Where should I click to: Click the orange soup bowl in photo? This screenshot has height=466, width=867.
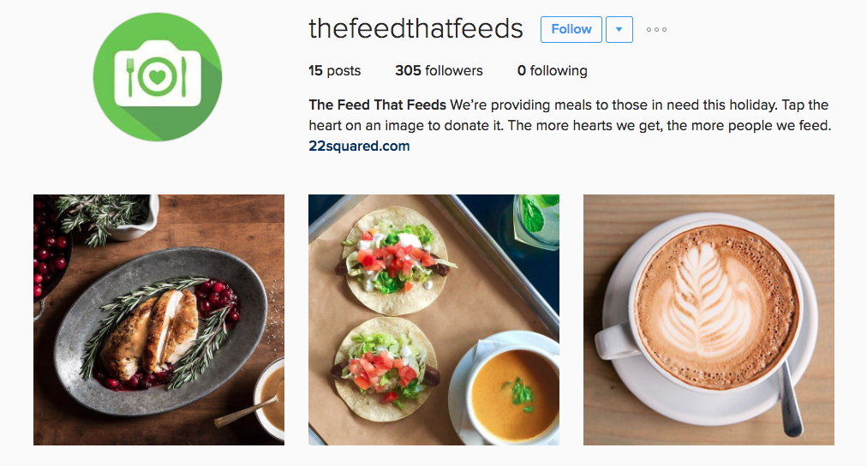coord(513,393)
